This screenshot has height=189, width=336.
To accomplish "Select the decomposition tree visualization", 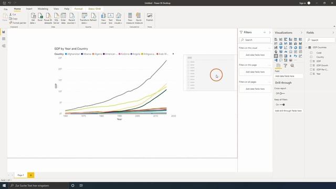I will click(276, 60).
